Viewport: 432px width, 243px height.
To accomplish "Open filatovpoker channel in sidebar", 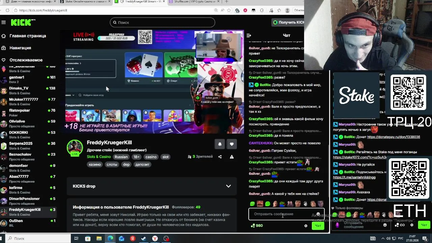I will coord(28,112).
